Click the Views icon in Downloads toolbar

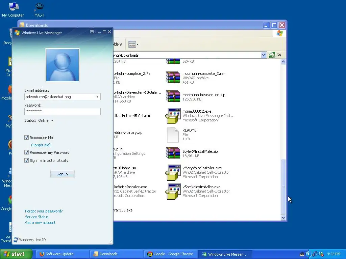pos(132,44)
